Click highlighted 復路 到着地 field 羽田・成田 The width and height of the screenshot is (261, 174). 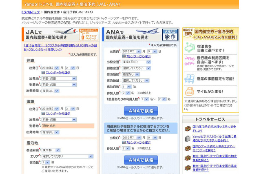coord(68,126)
